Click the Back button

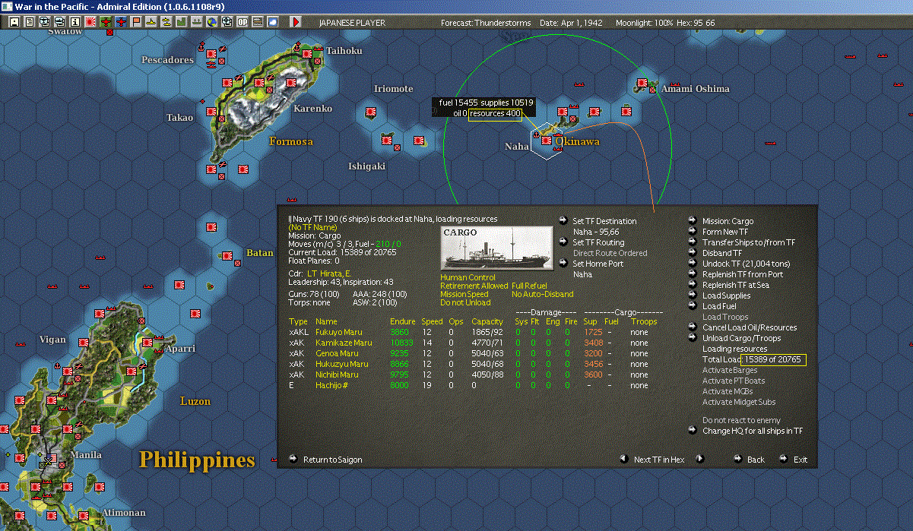point(756,460)
